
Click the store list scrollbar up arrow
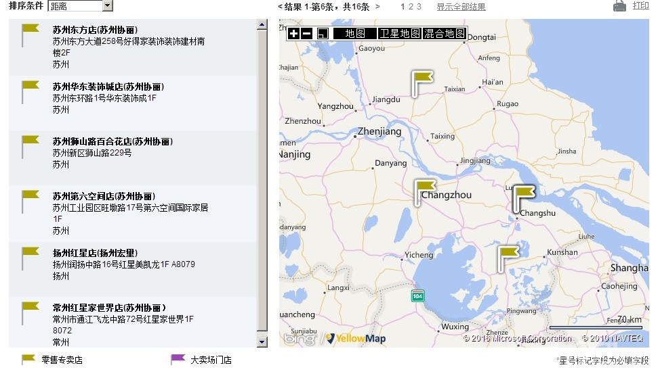pyautogui.click(x=262, y=25)
